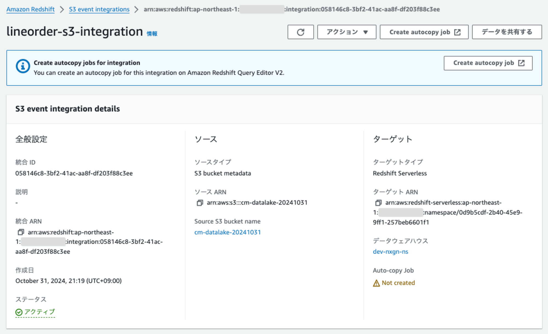Click the アクティブ status indicator
Image resolution: width=548 pixels, height=334 pixels.
(x=35, y=312)
